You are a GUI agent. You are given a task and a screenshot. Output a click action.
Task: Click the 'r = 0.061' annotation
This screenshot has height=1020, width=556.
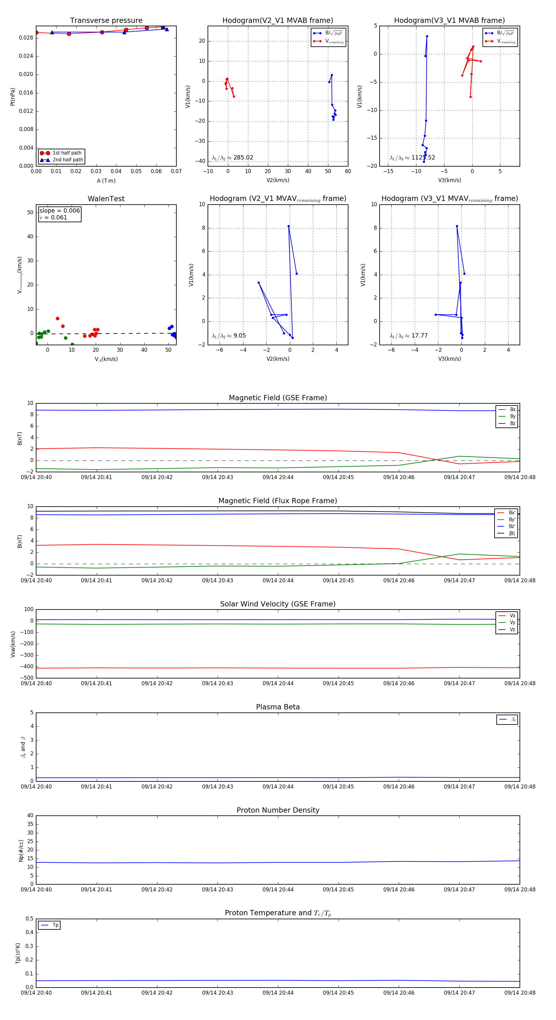pyautogui.click(x=53, y=217)
